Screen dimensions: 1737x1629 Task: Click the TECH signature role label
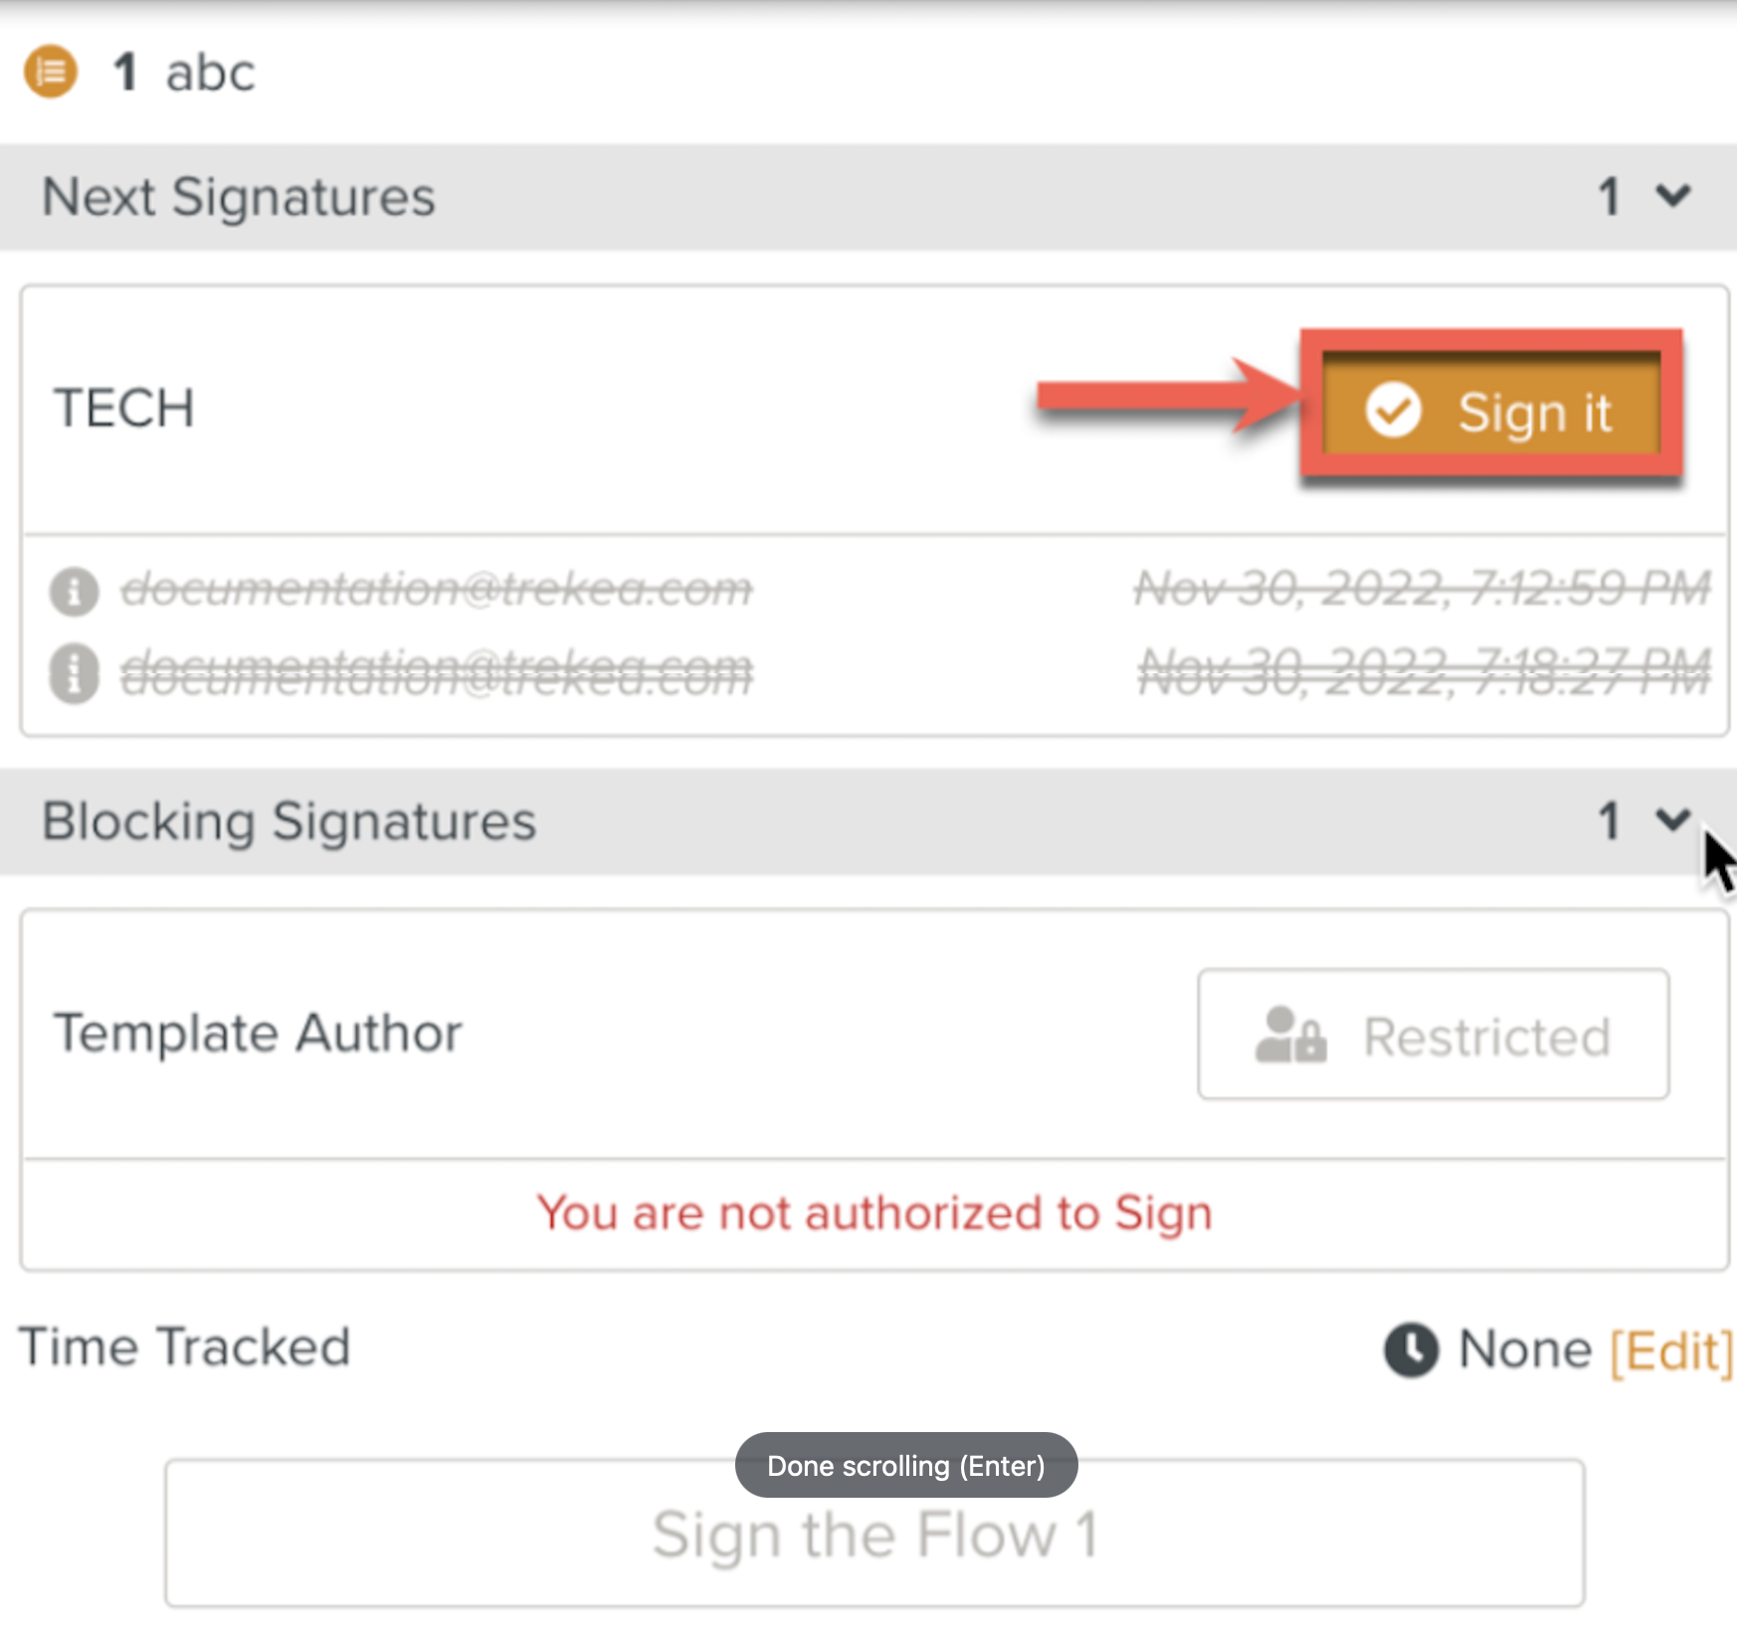124,409
